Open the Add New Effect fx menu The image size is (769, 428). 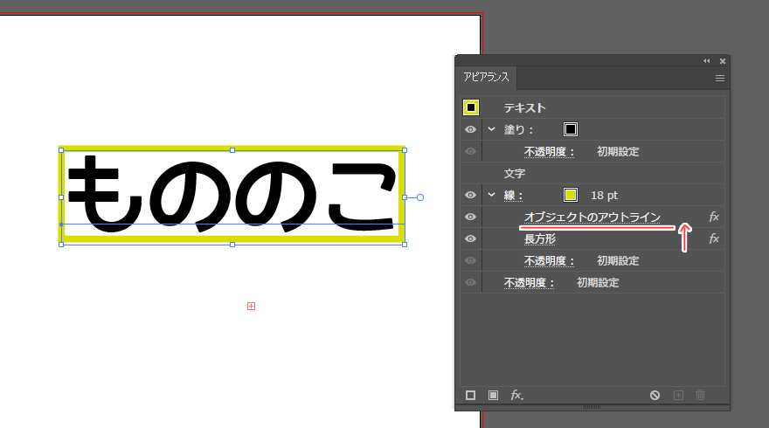(516, 396)
